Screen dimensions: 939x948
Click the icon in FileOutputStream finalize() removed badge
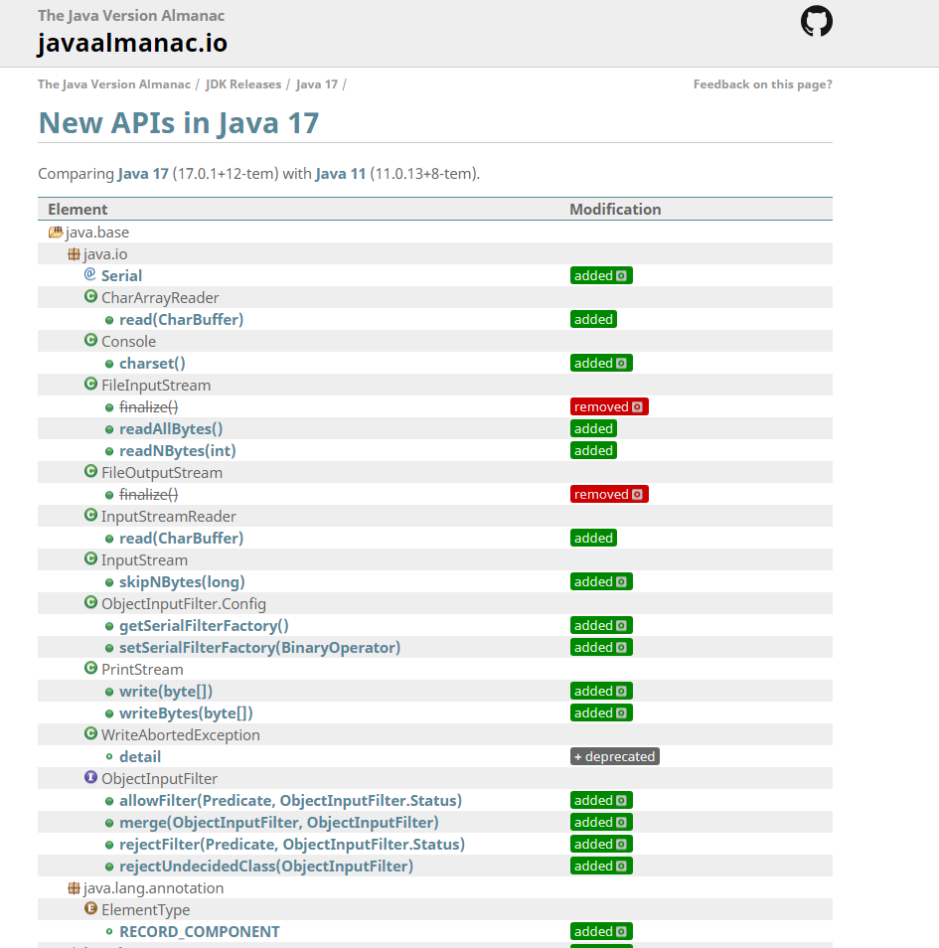[x=637, y=495]
